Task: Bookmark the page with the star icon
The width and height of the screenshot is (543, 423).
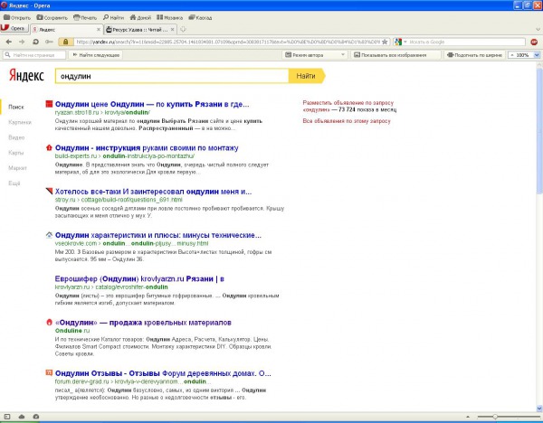Action: (385, 42)
